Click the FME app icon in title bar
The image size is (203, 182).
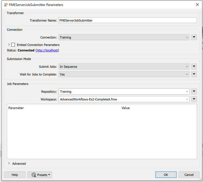click(6, 5)
